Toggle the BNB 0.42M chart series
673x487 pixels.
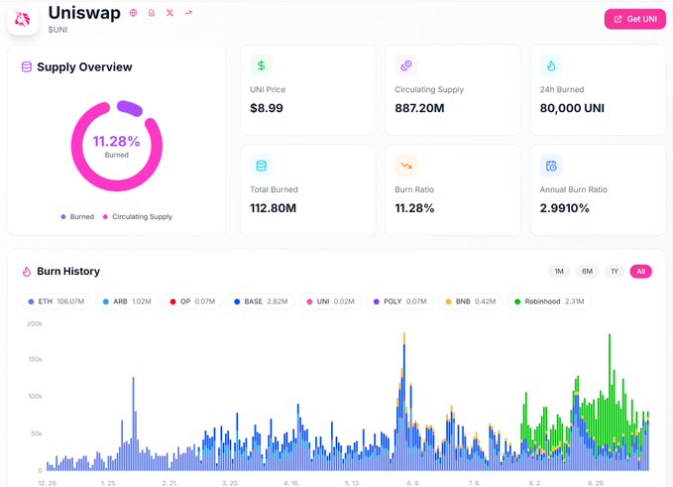471,302
